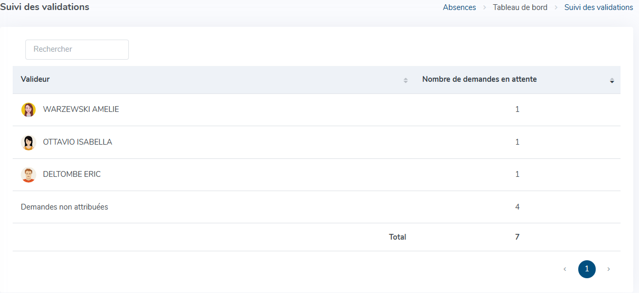Click Suivi des validations breadcrumb

598,7
